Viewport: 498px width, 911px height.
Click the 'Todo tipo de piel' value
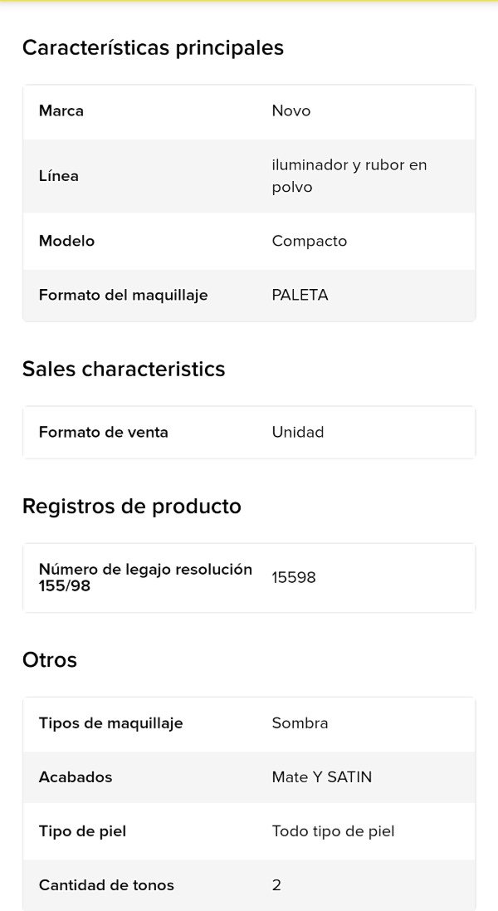pyautogui.click(x=333, y=831)
